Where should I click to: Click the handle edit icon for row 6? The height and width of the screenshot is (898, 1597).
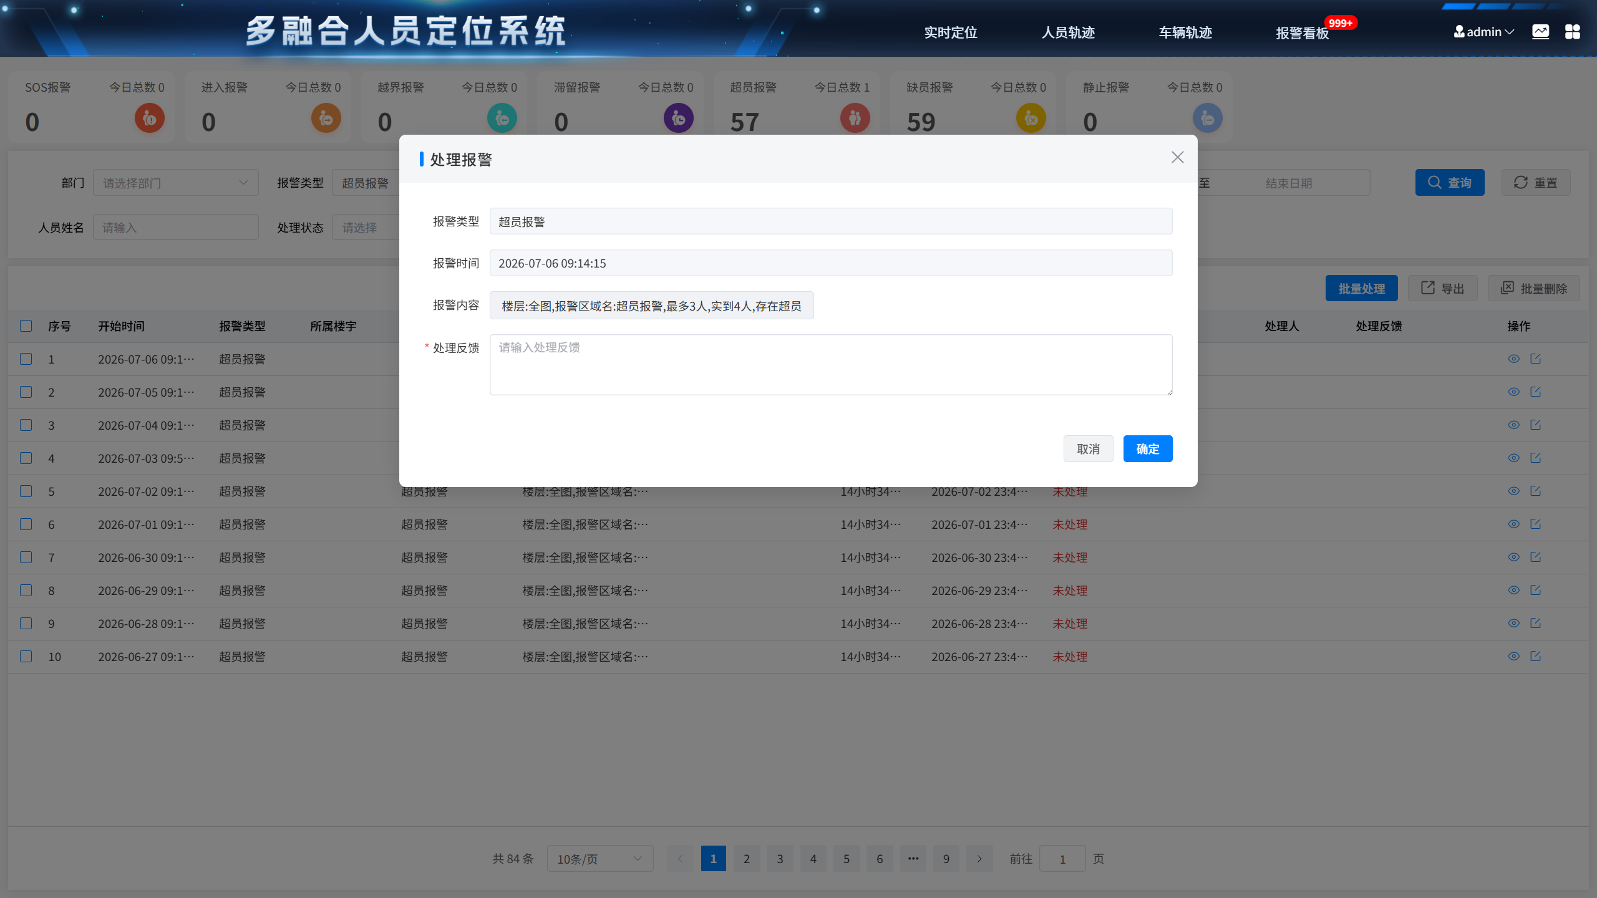(1535, 524)
